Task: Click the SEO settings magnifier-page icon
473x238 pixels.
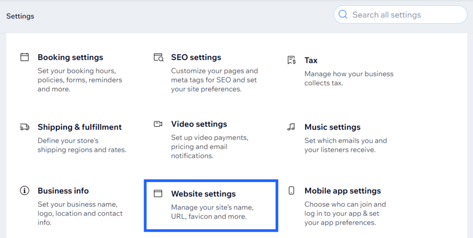Action: [x=159, y=57]
